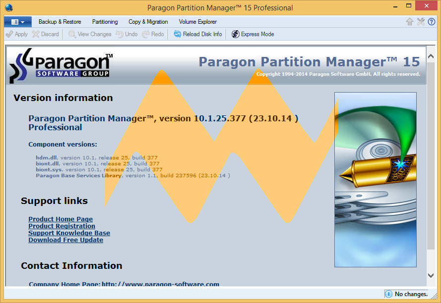The width and height of the screenshot is (441, 303).
Task: Click the home arrow icon at top right
Action: point(410,22)
